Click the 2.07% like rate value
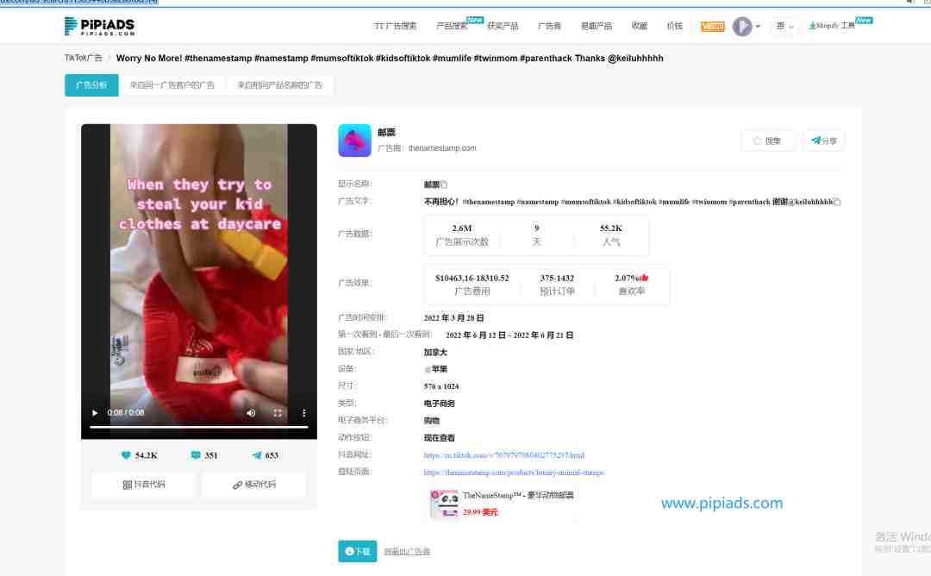The width and height of the screenshot is (931, 576). (627, 278)
